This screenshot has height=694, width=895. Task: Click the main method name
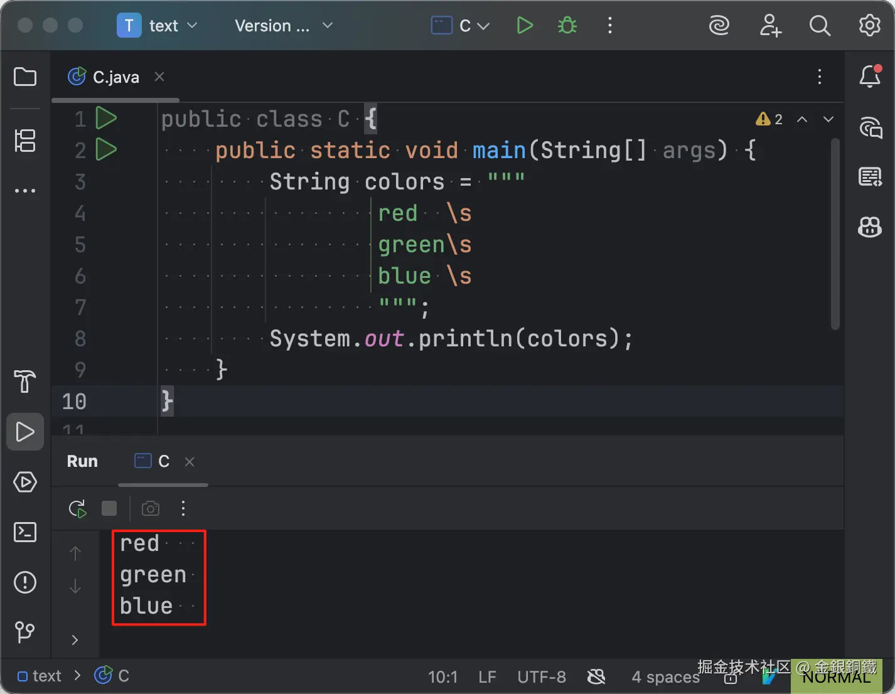pos(499,150)
